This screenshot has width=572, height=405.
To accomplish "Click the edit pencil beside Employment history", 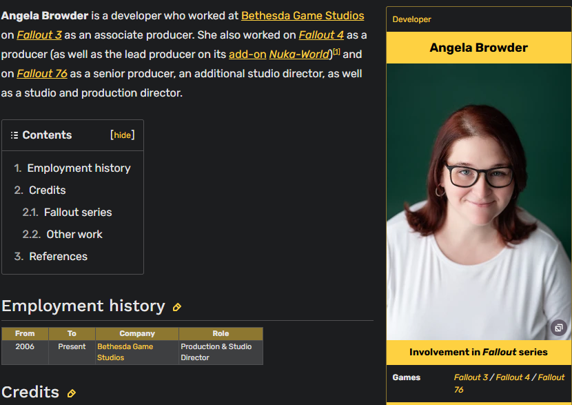I will click(177, 307).
